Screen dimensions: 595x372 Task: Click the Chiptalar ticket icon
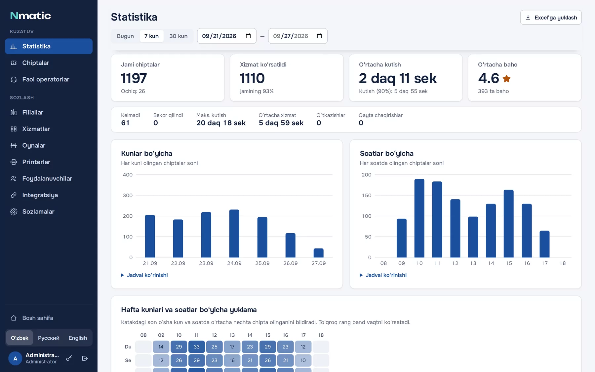tap(14, 63)
